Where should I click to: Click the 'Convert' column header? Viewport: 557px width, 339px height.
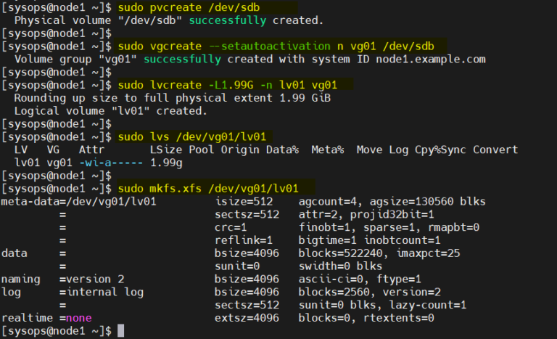(495, 150)
